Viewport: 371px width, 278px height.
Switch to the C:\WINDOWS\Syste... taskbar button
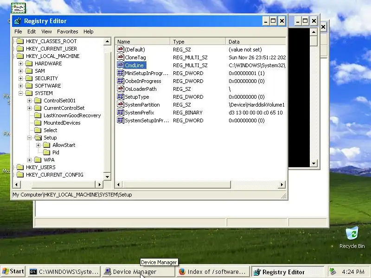click(64, 272)
